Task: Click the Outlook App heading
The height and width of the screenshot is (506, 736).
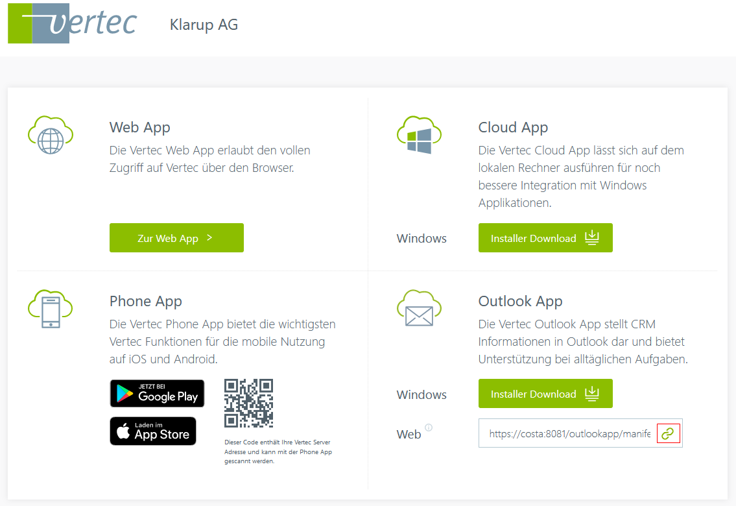Action: click(x=520, y=302)
